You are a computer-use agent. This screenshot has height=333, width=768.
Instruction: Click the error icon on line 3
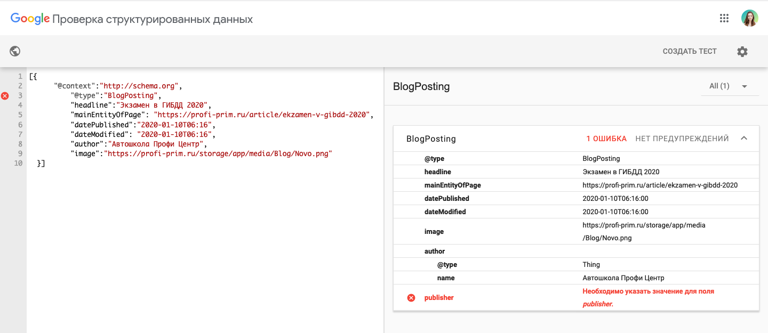5,96
